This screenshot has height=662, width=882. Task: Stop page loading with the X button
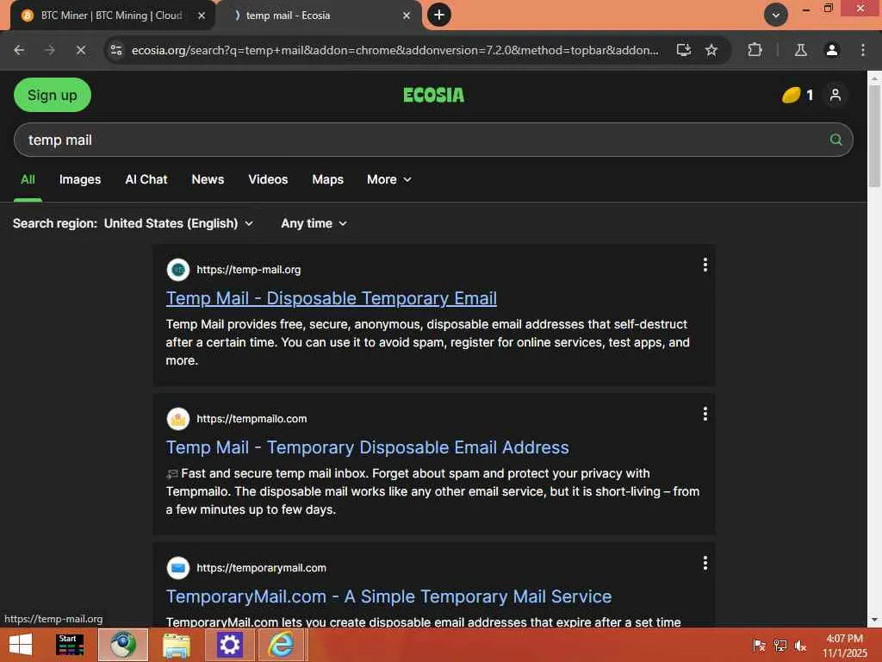click(x=81, y=50)
